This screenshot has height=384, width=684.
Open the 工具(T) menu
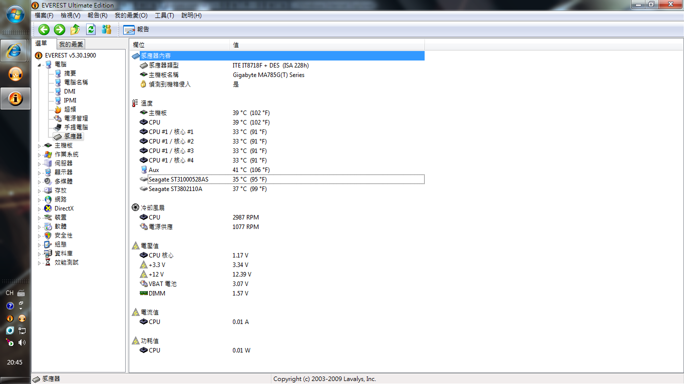[164, 15]
